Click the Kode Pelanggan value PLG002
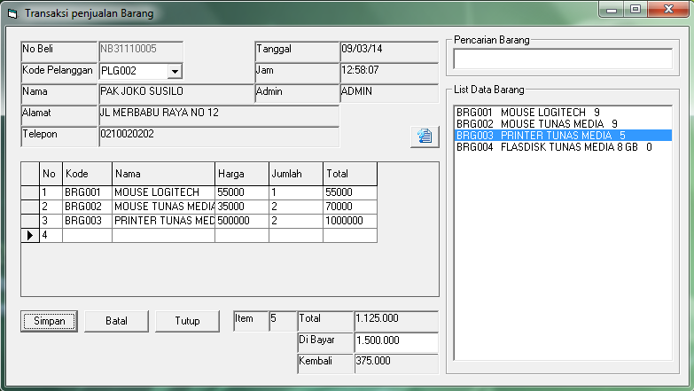The image size is (694, 391). coord(134,71)
